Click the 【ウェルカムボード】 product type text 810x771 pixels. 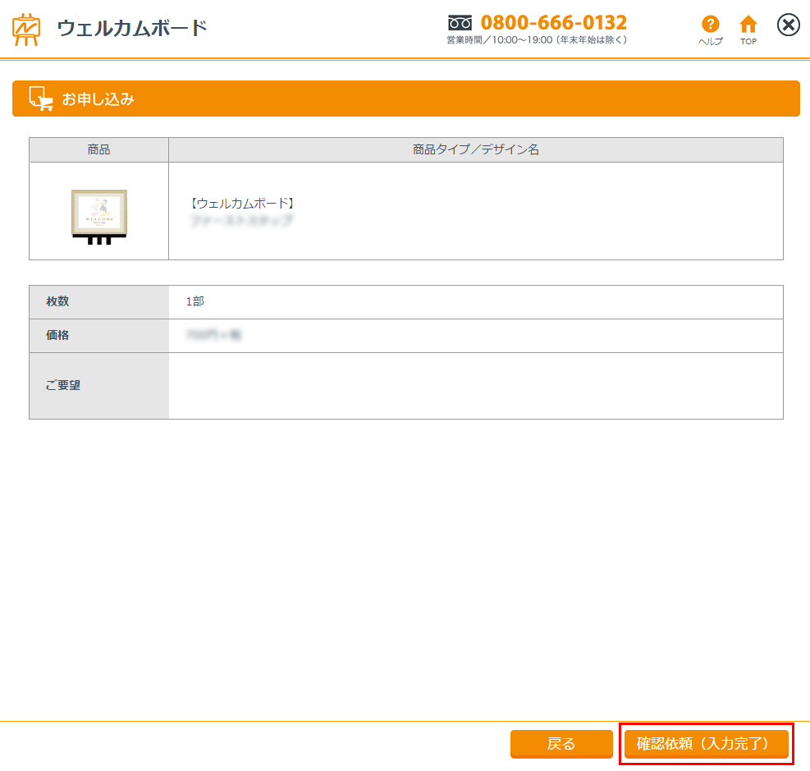241,203
